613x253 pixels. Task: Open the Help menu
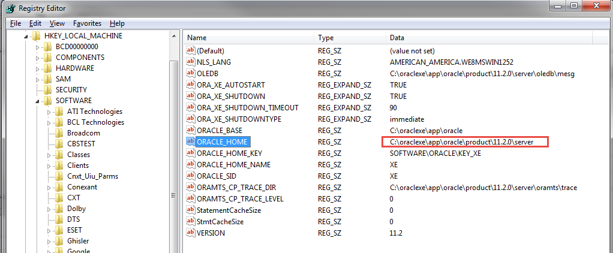(118, 23)
